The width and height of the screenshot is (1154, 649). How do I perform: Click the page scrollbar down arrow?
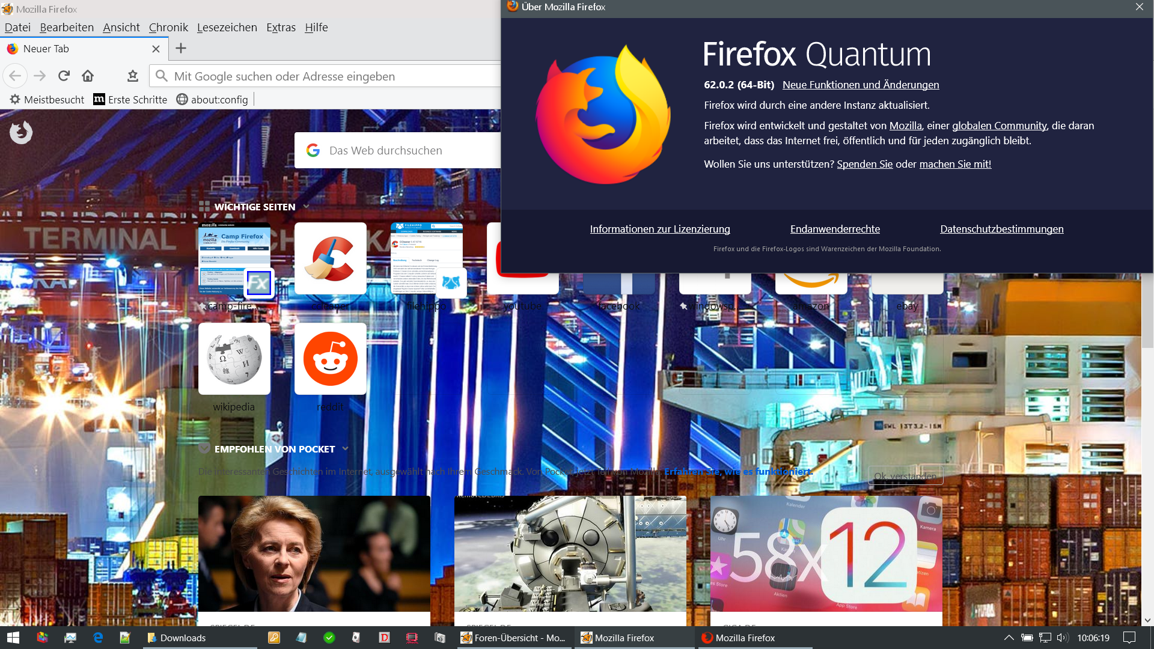(x=1147, y=620)
